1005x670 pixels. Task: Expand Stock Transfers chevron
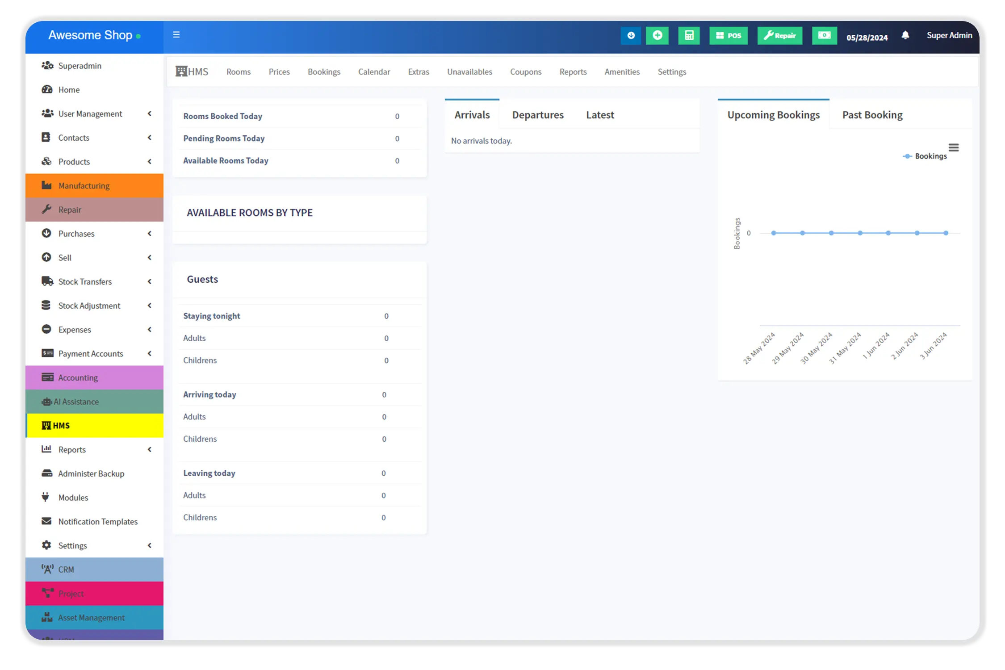click(150, 281)
